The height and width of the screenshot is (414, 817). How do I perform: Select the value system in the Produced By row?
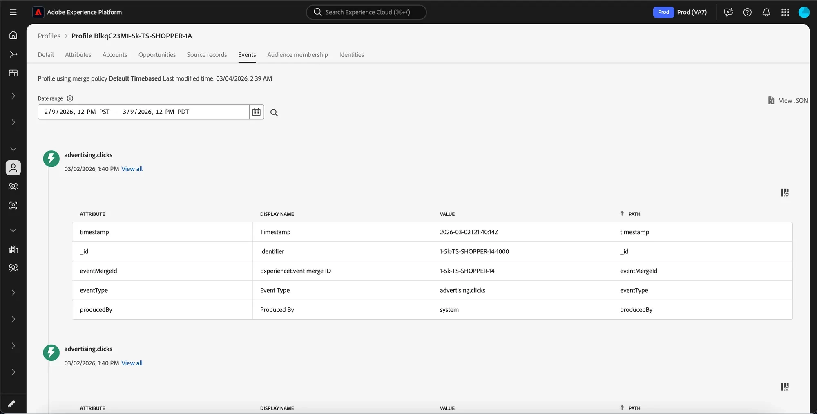(449, 310)
